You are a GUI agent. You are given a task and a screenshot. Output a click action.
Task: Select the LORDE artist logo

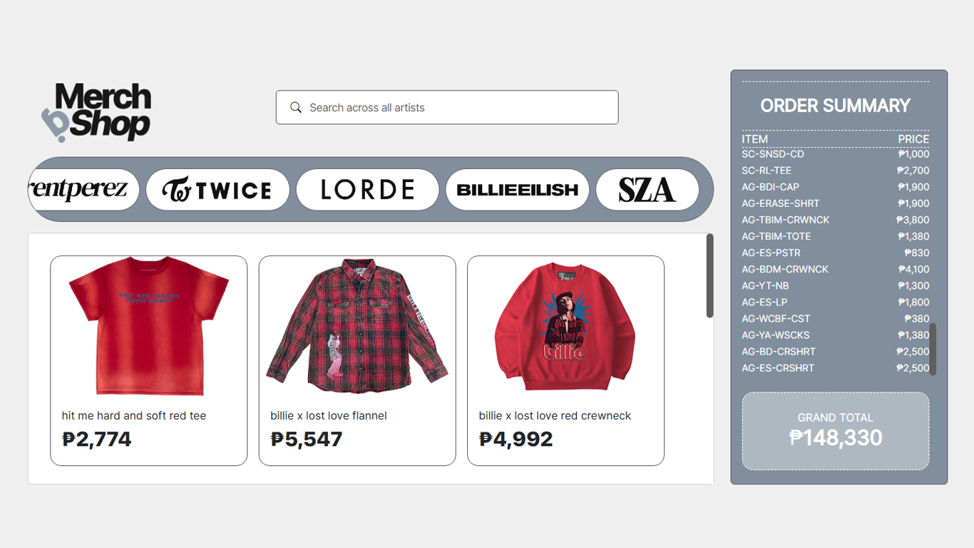pos(367,190)
